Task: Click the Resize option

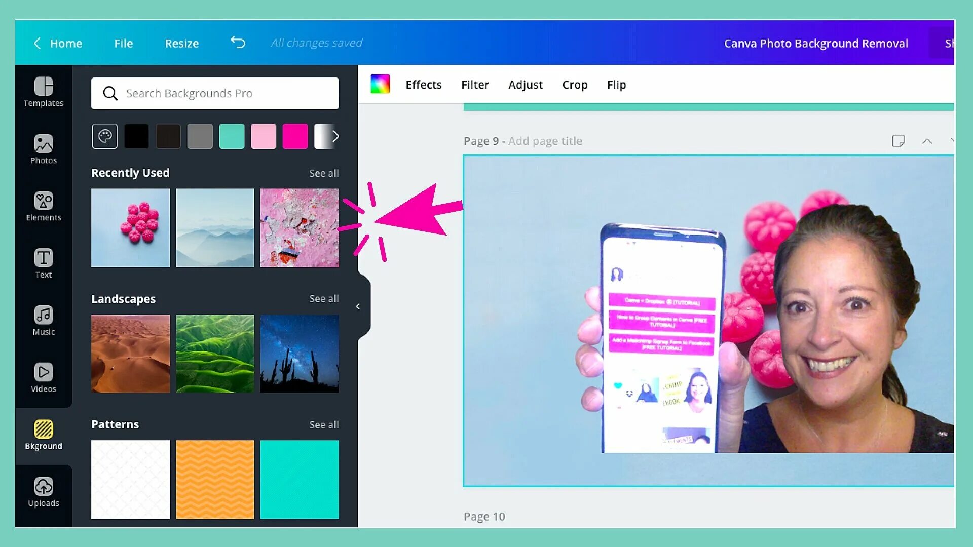Action: pyautogui.click(x=181, y=43)
